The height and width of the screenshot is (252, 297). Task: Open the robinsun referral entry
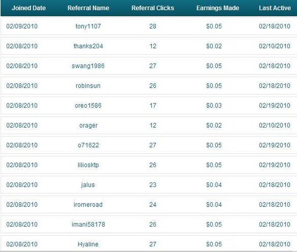(x=88, y=86)
